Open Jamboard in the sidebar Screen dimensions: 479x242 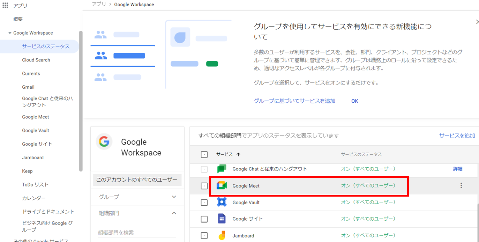(x=33, y=158)
